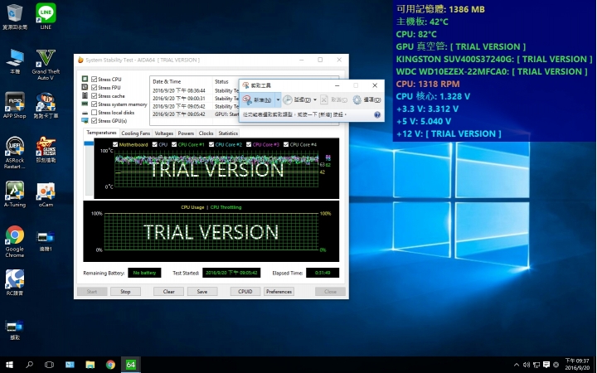The width and height of the screenshot is (597, 373).
Task: Open the ASRock Restart to UEFI icon
Action: pos(14,153)
